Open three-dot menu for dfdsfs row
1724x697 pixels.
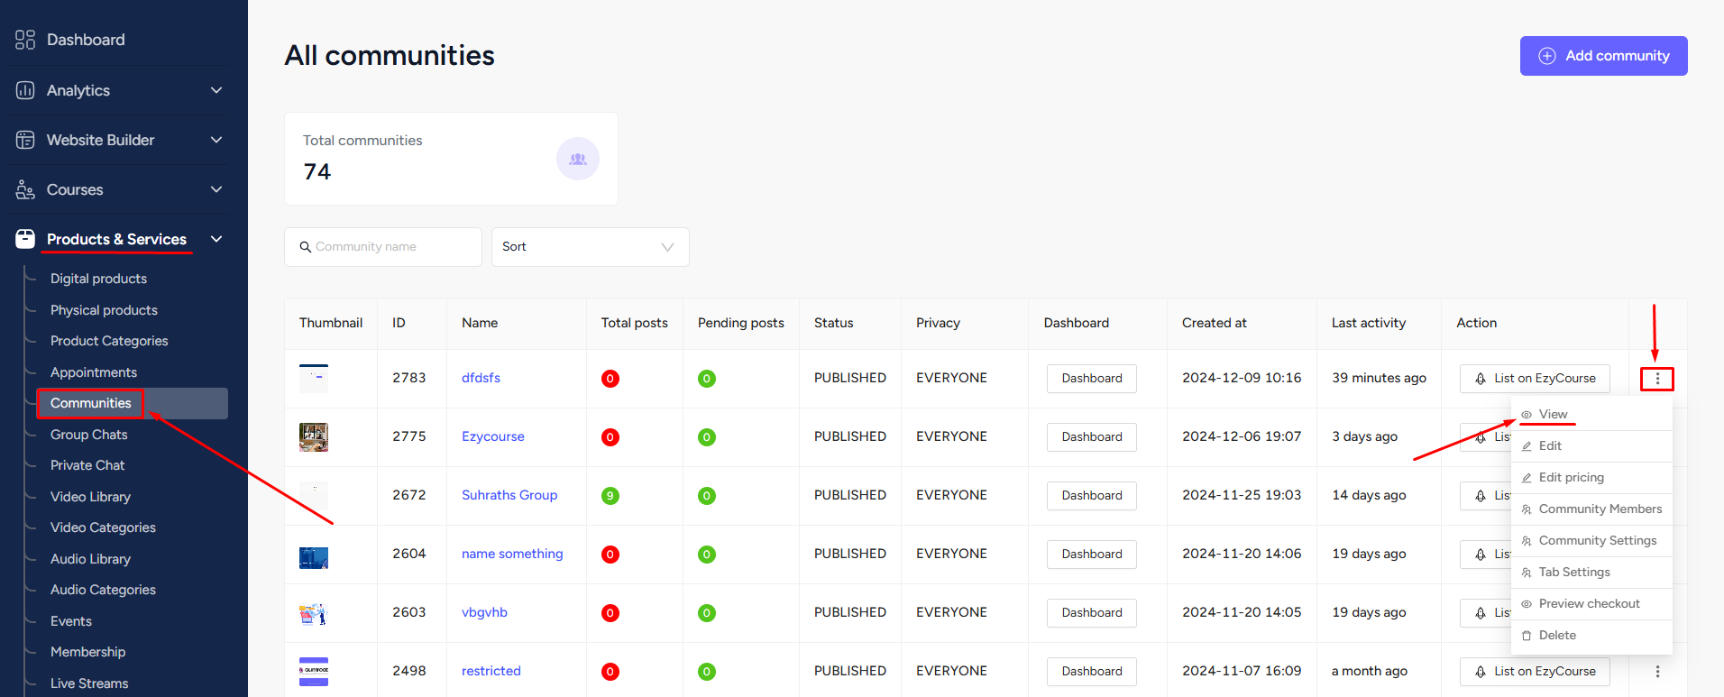coord(1657,379)
